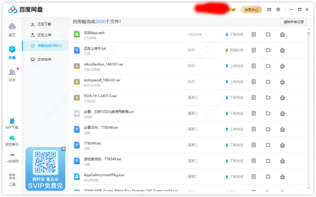316x197 pixels.
Task: Click the scrollbar down arrow of file list
Action: point(309,188)
